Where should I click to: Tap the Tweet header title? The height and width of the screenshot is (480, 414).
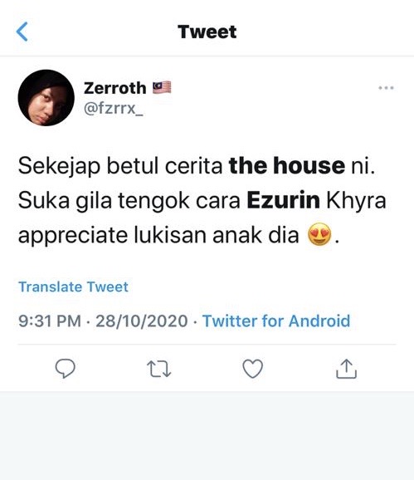207,32
